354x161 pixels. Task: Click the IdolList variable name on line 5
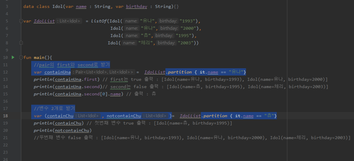coord(44,21)
